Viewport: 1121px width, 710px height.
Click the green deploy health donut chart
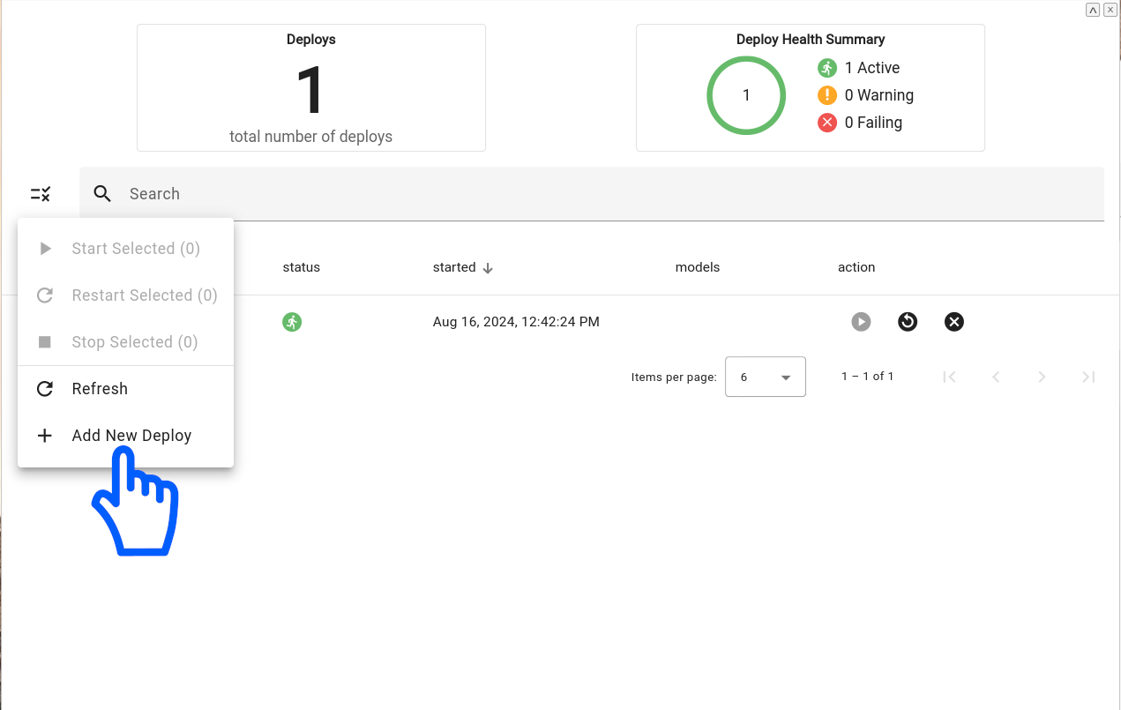tap(746, 95)
